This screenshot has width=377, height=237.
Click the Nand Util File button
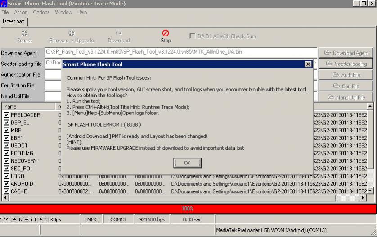[x=346, y=97]
